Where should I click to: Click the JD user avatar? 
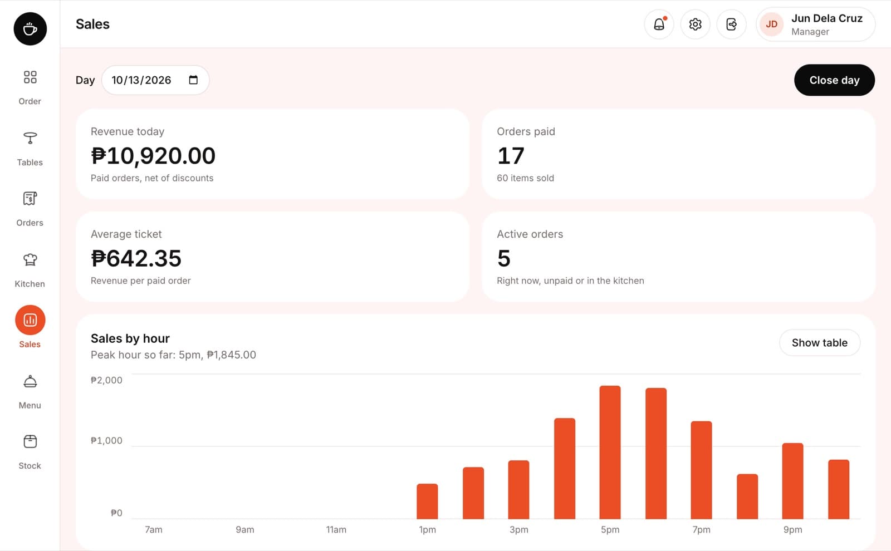771,24
